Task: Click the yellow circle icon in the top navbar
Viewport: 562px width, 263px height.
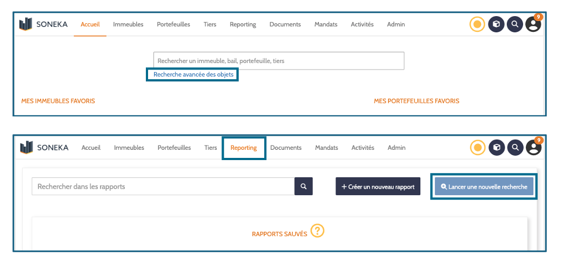Action: tap(477, 24)
